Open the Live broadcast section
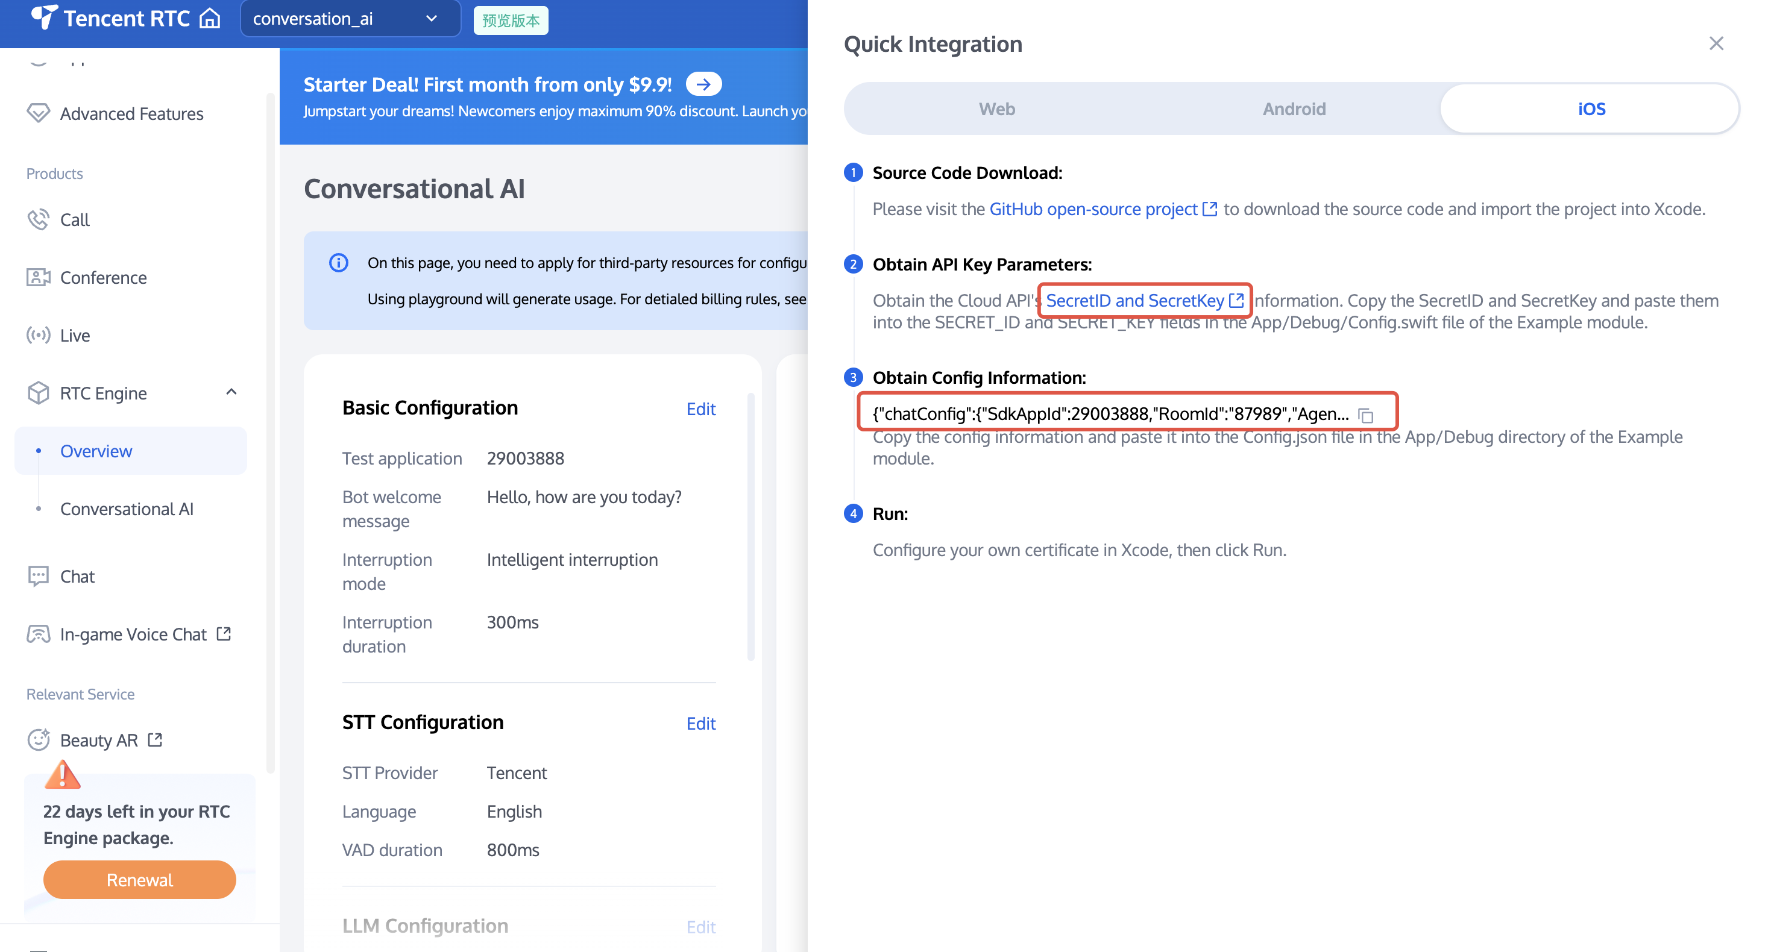Viewport: 1771px width, 952px height. pyautogui.click(x=75, y=336)
